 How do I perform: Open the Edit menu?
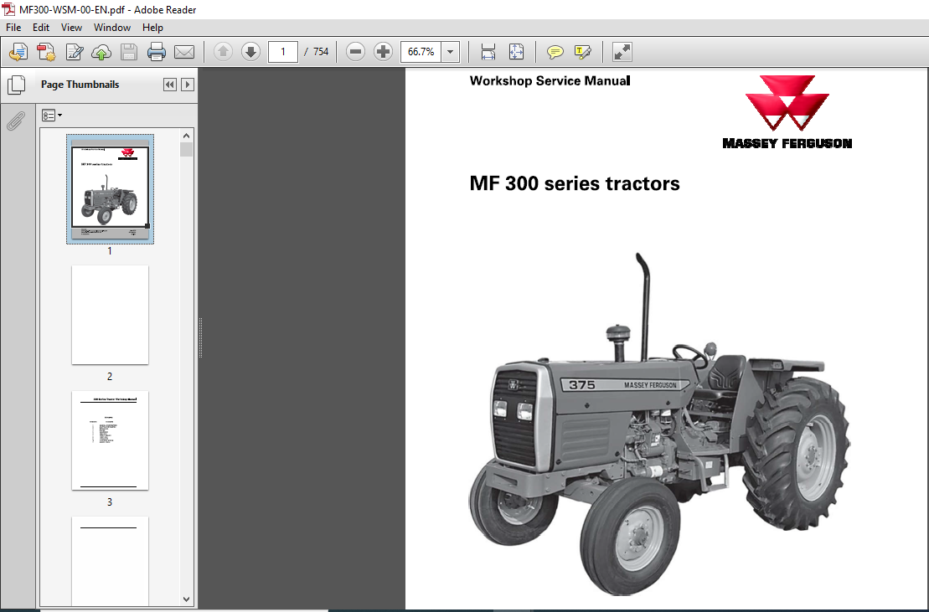pyautogui.click(x=41, y=28)
